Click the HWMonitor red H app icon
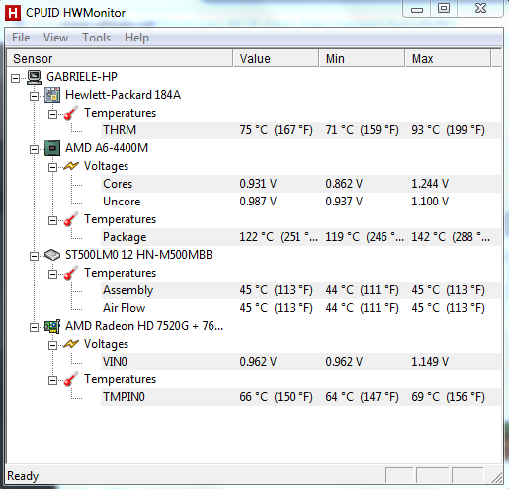509x489 pixels. (13, 13)
